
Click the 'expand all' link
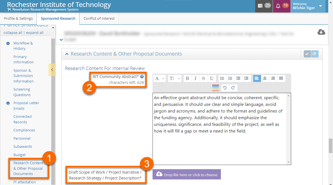tap(35, 32)
